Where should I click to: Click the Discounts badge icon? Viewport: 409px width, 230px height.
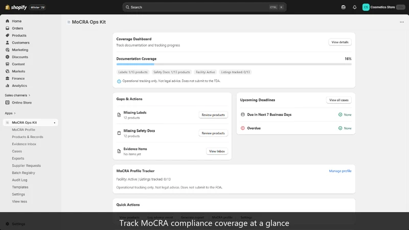coord(7,57)
